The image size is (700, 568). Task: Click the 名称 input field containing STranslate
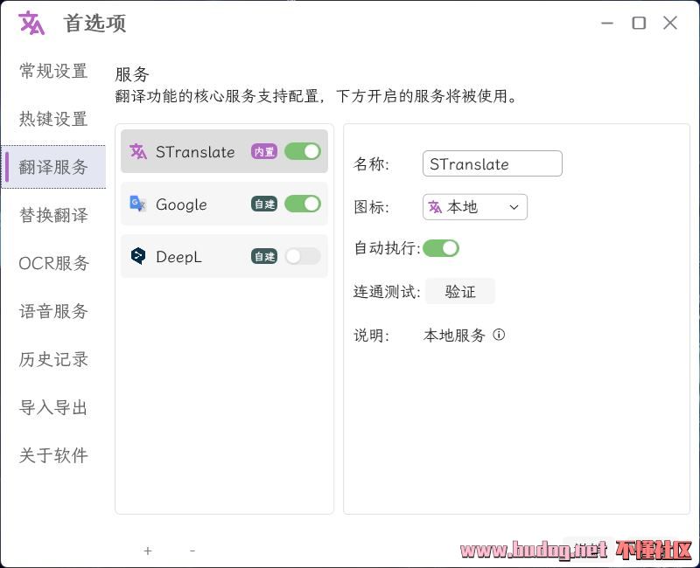click(492, 163)
